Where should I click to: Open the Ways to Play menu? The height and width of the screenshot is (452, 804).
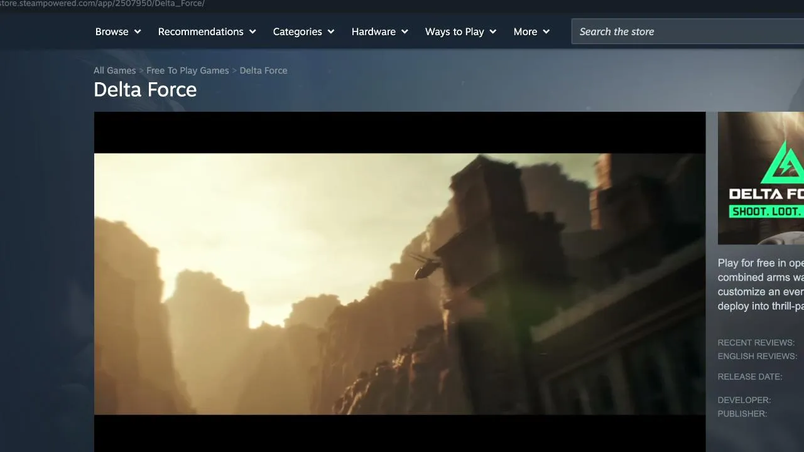point(460,31)
